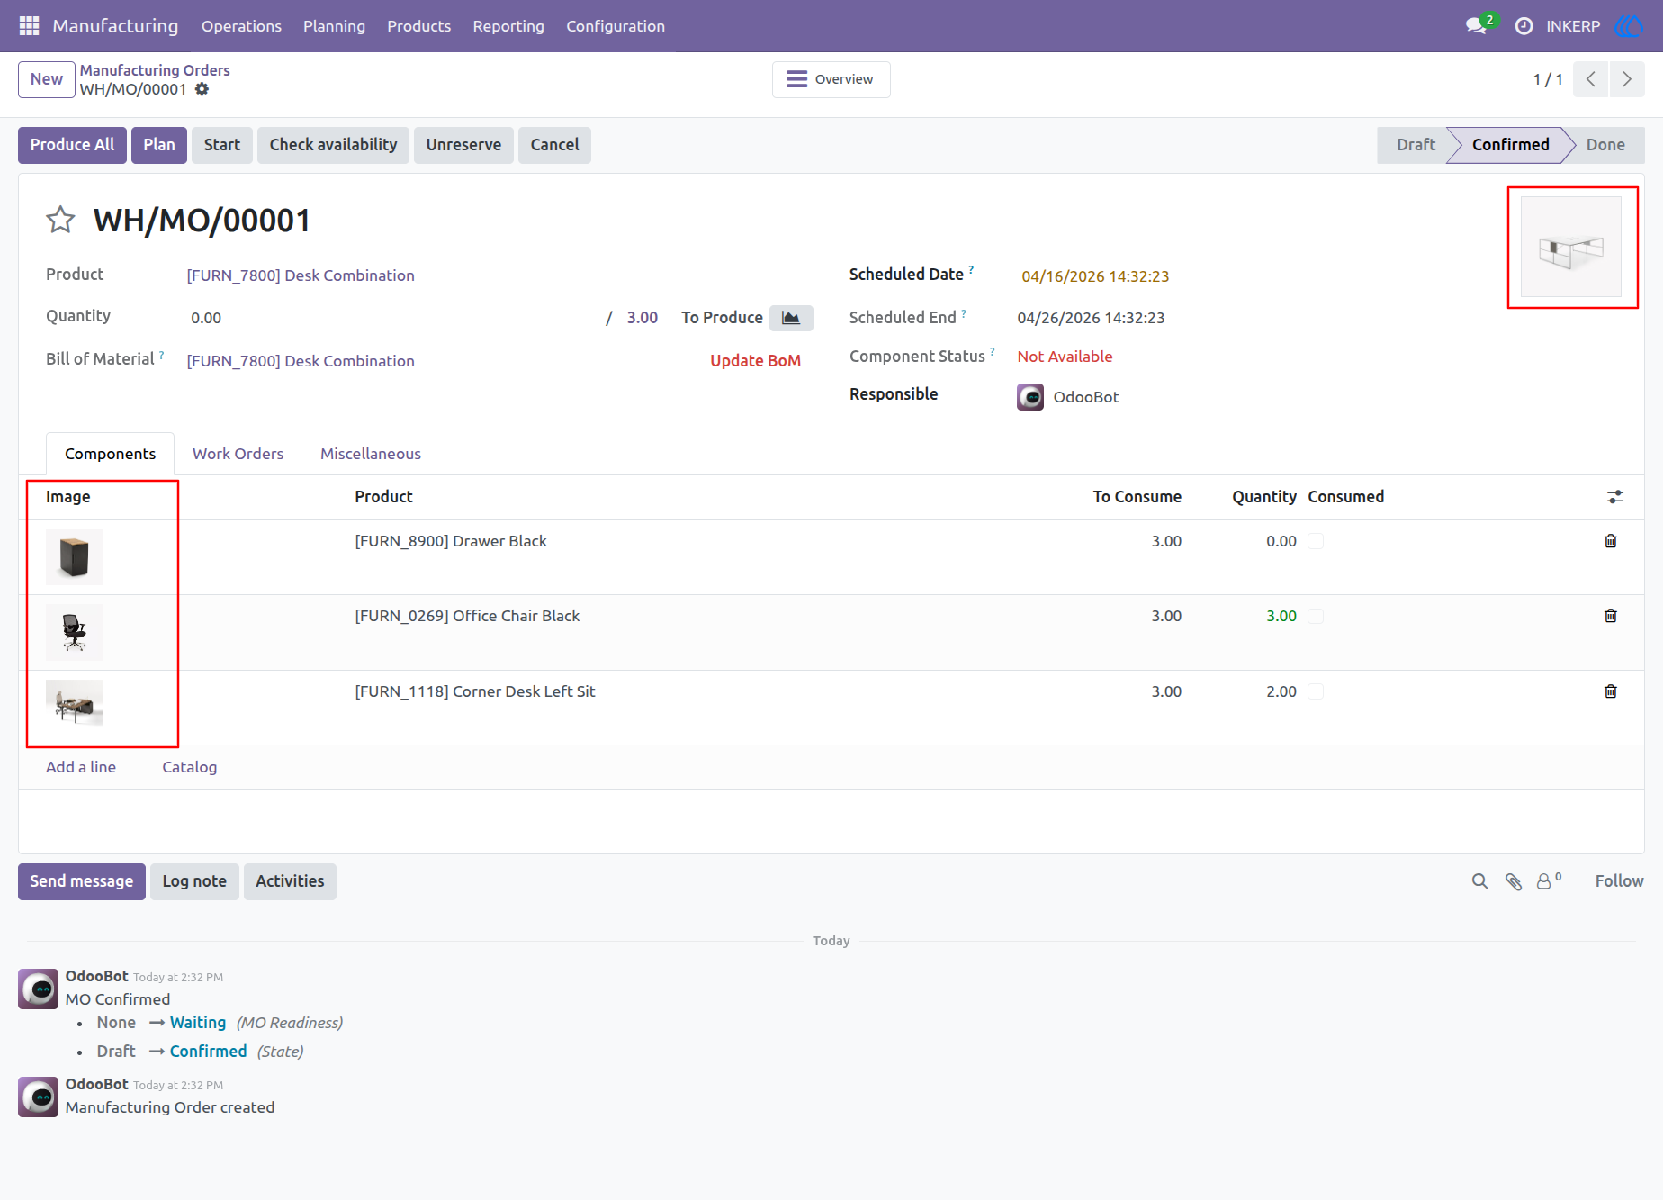Viewport: 1663px width, 1201px height.
Task: Open column options adjust icon
Action: (1615, 497)
